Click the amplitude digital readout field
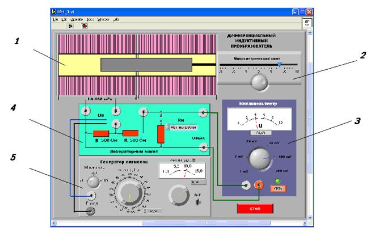This screenshot has width=375, height=236. [x=199, y=182]
